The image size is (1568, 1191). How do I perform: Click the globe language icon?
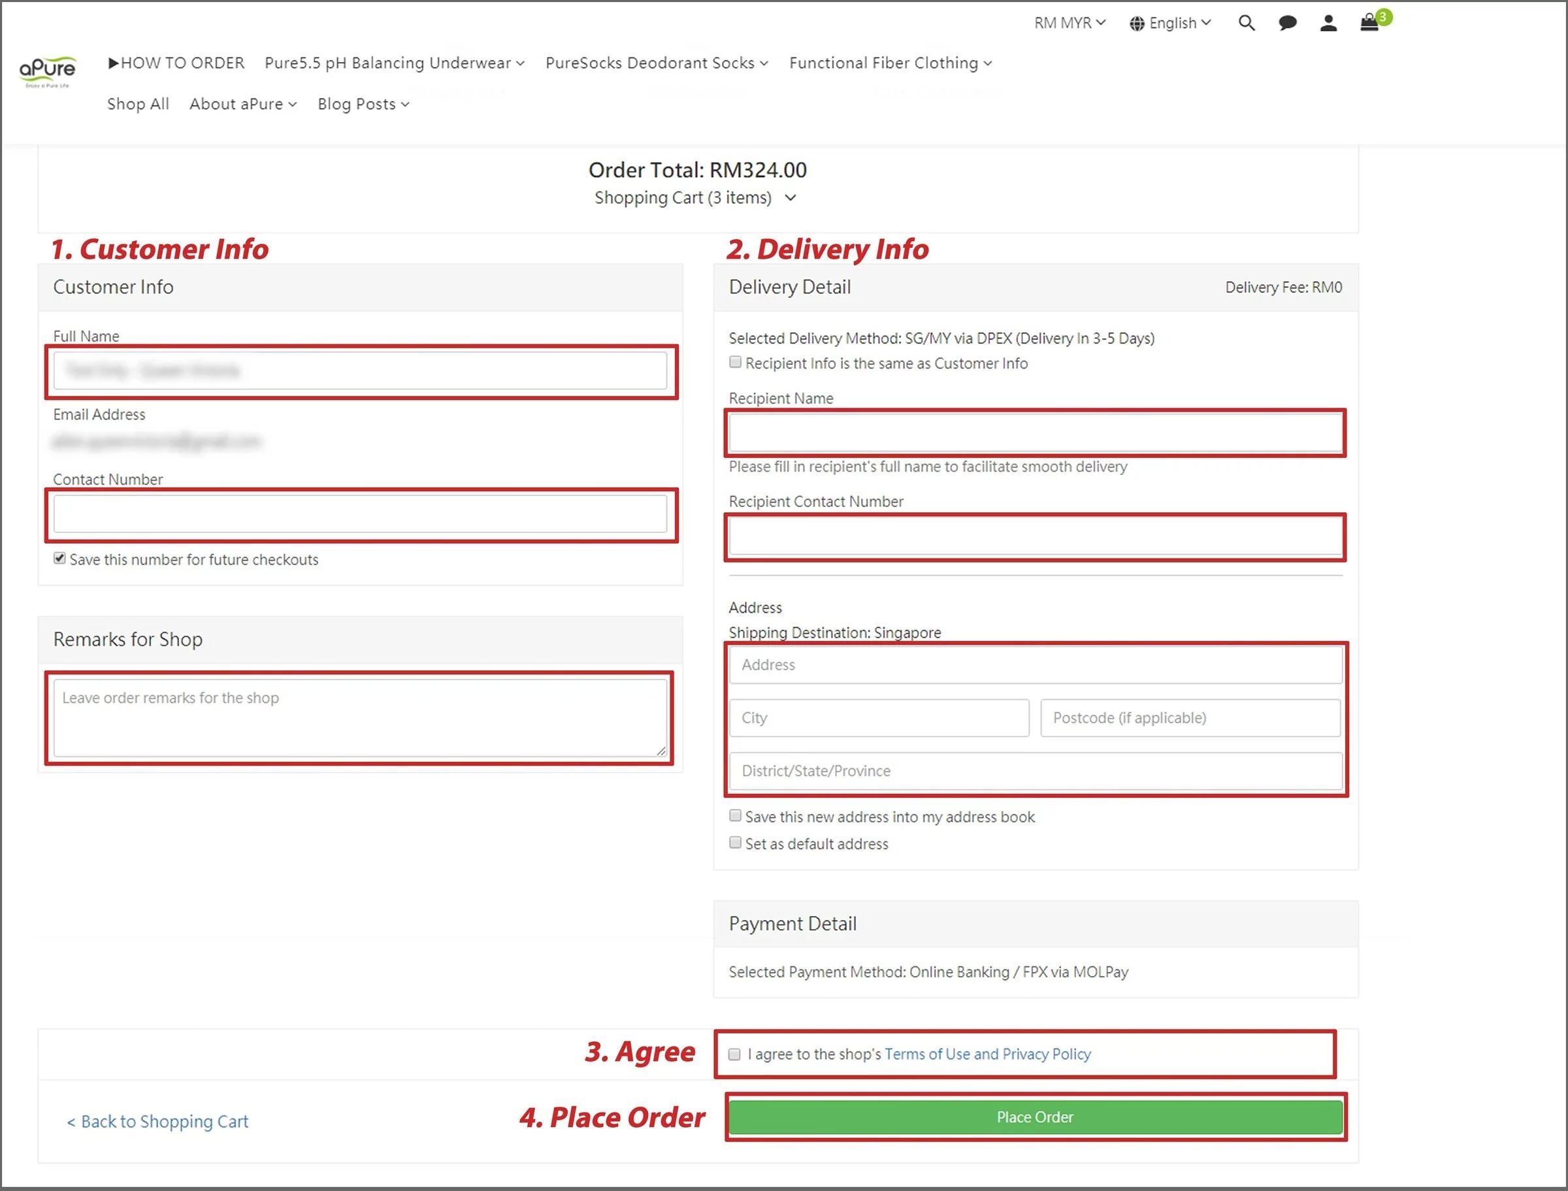pyautogui.click(x=1136, y=24)
